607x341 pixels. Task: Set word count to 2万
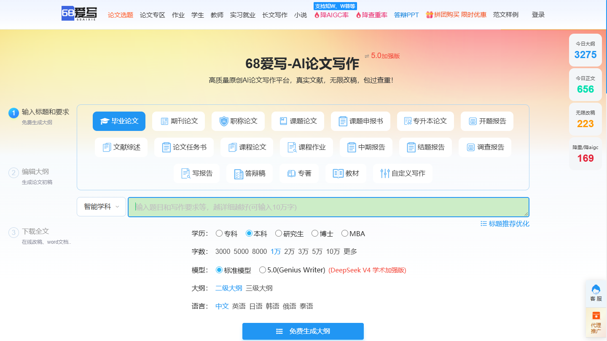point(289,252)
